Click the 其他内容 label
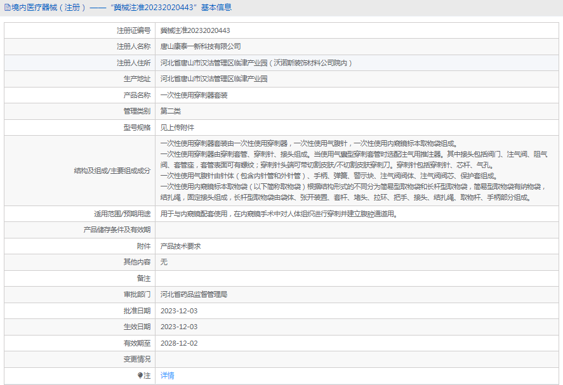Viewport: 563px width, 385px height. click(x=137, y=262)
